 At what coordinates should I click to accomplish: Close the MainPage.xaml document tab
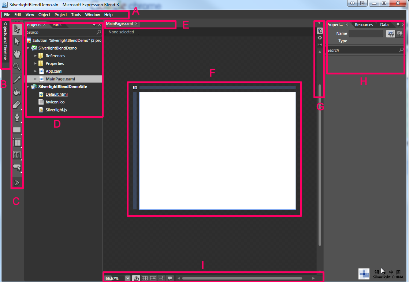point(136,23)
